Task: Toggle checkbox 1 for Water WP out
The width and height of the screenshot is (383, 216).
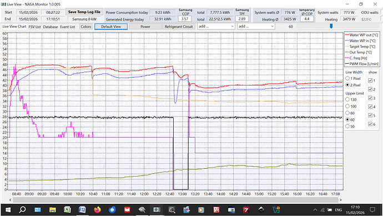Action: (370, 81)
